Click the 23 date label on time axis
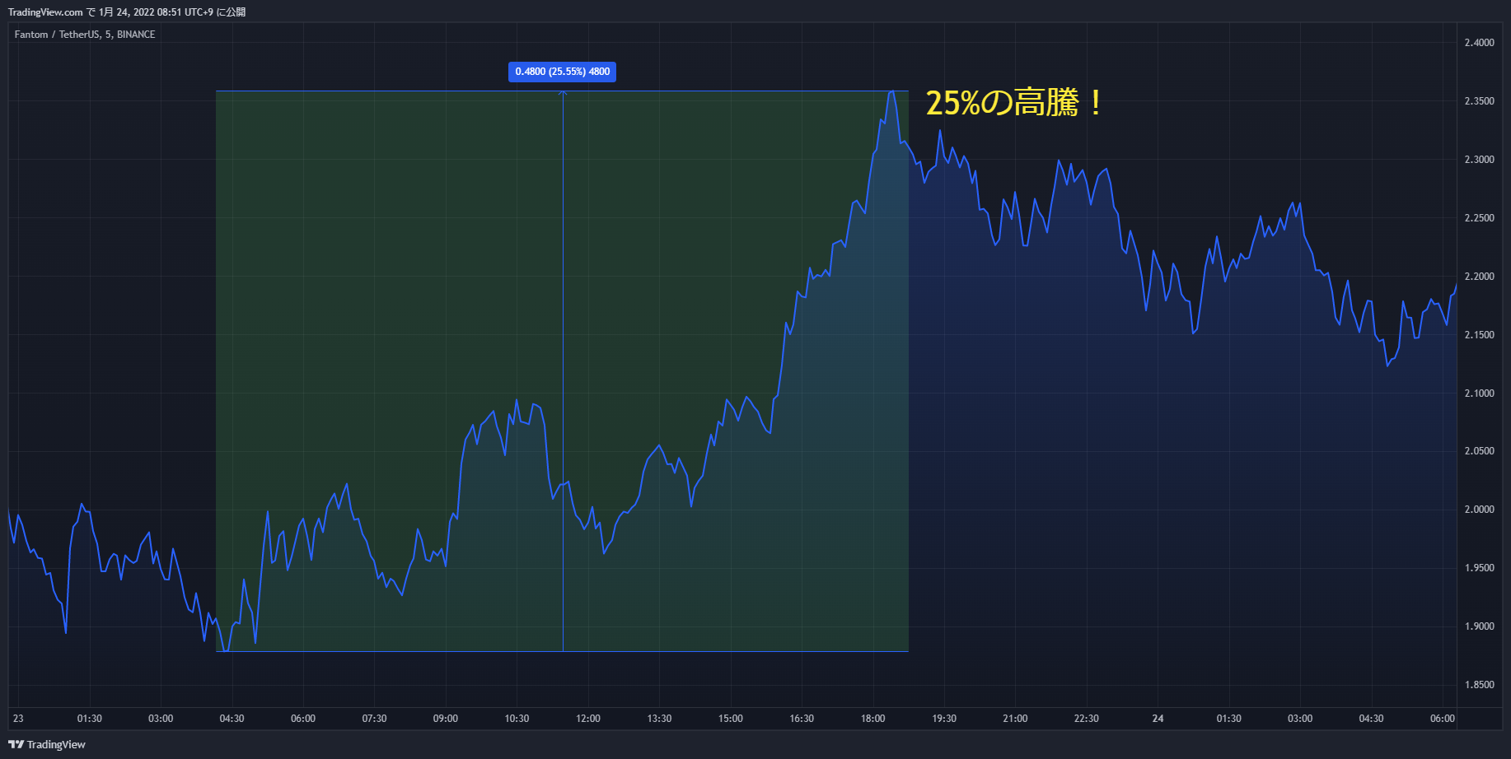This screenshot has width=1511, height=759. point(18,719)
